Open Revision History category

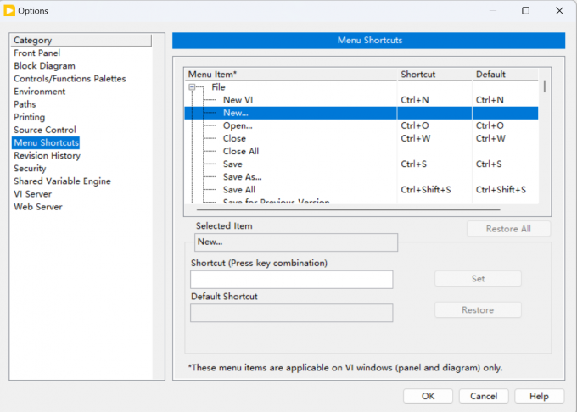tap(48, 155)
